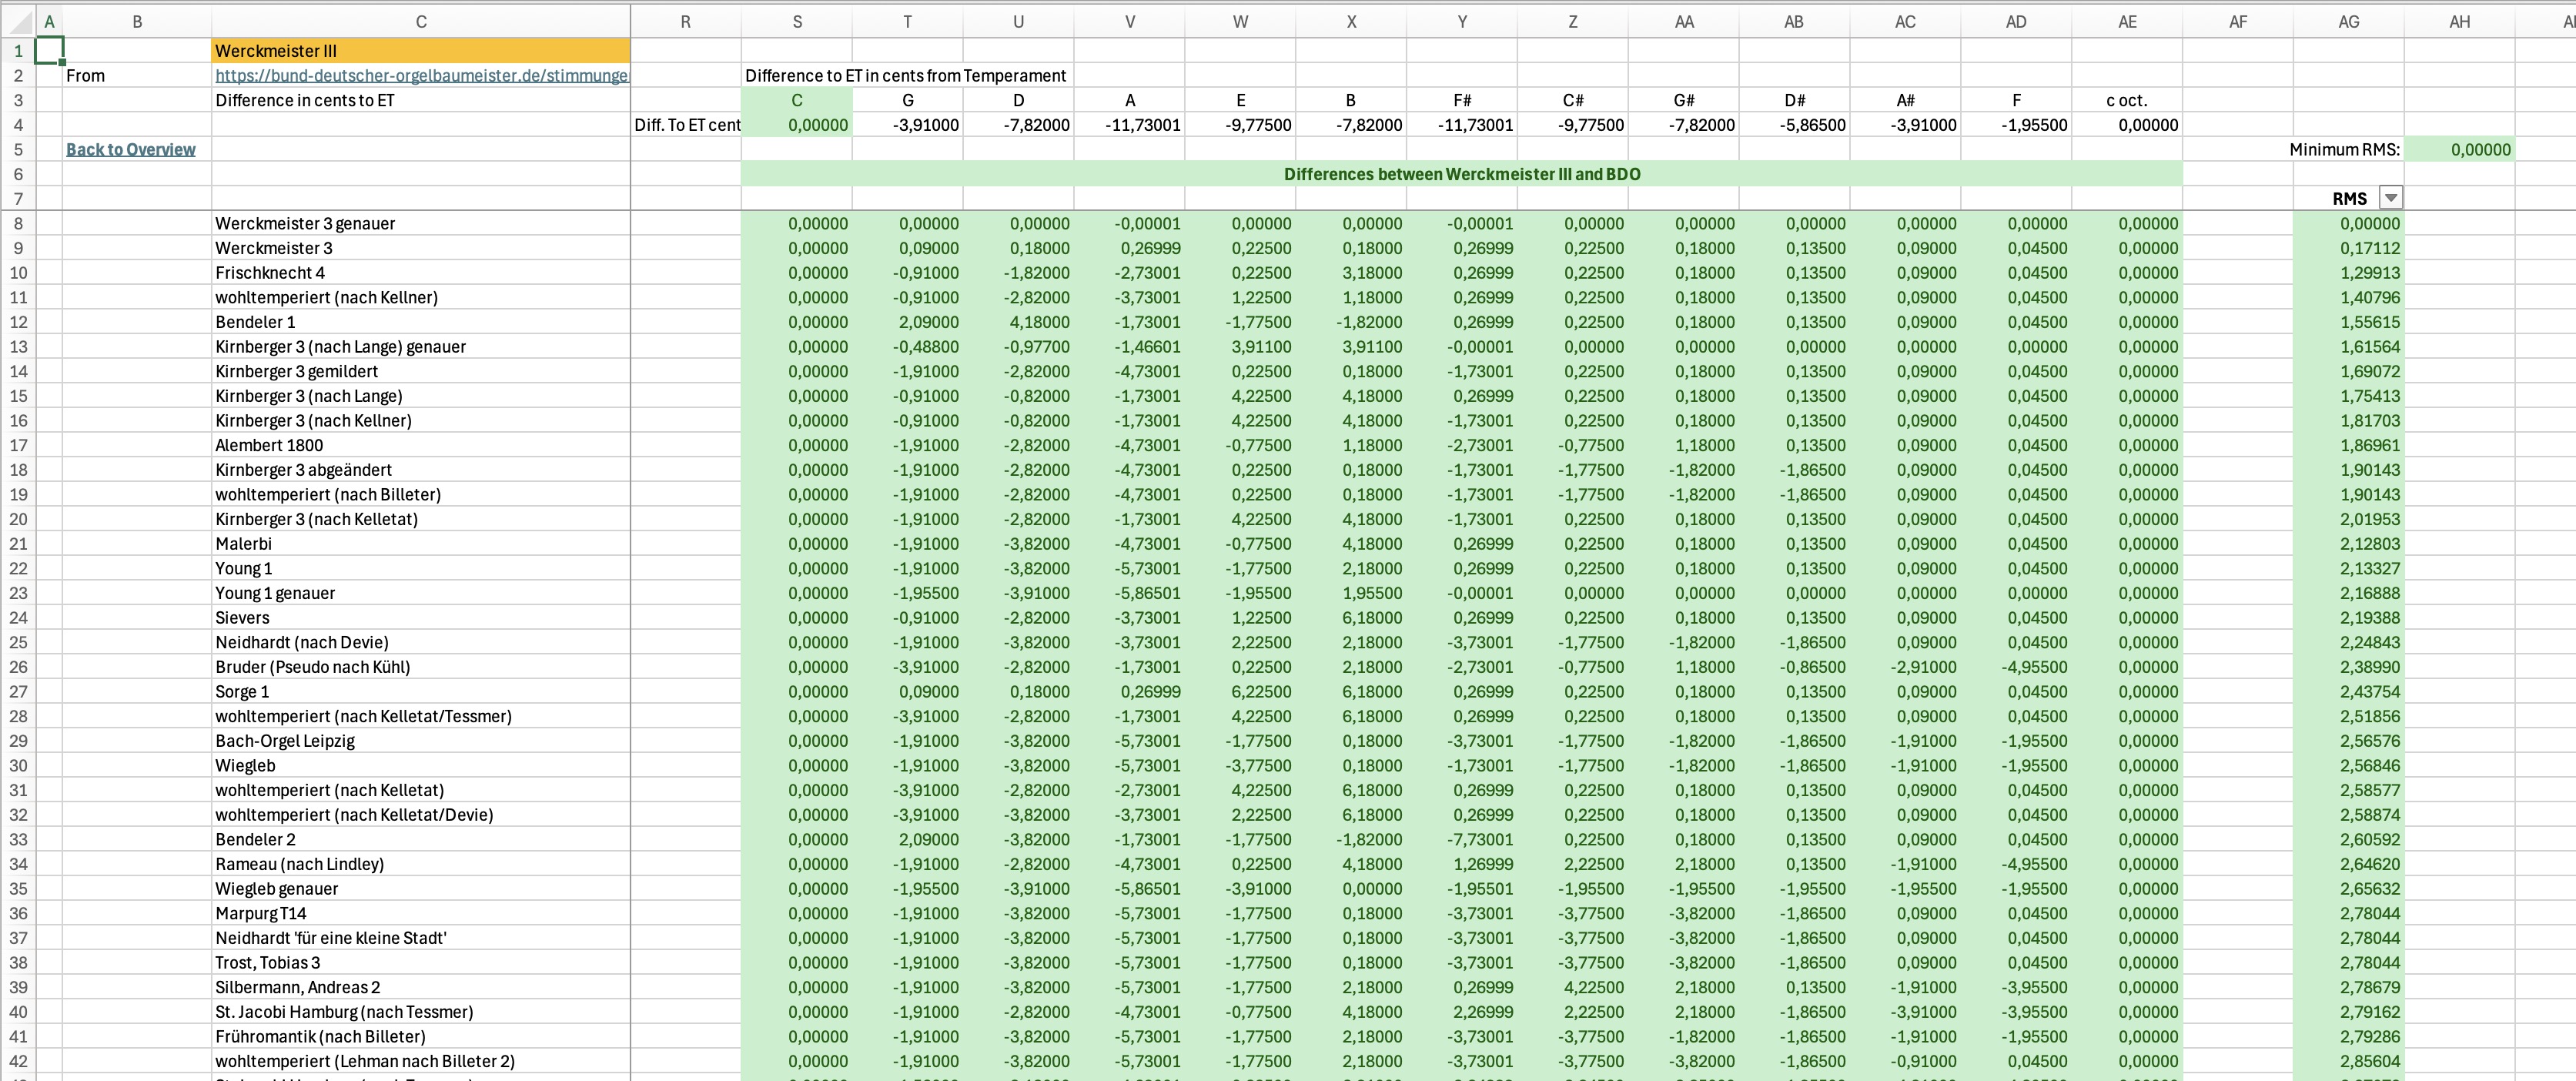Screen dimensions: 2576x1081
Task: Select the Minimum RMS value cell
Action: coord(2458,149)
